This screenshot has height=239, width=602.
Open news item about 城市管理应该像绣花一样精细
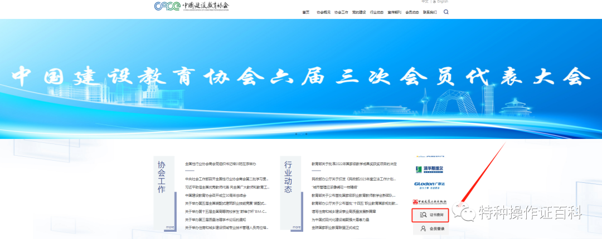point(335,187)
